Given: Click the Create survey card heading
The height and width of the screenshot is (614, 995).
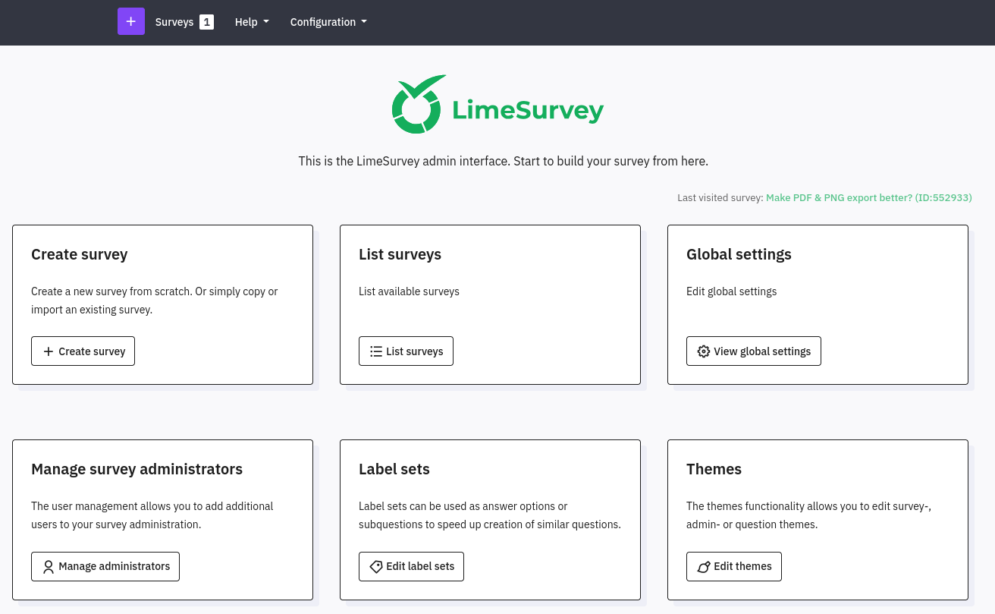Looking at the screenshot, I should click(x=80, y=254).
